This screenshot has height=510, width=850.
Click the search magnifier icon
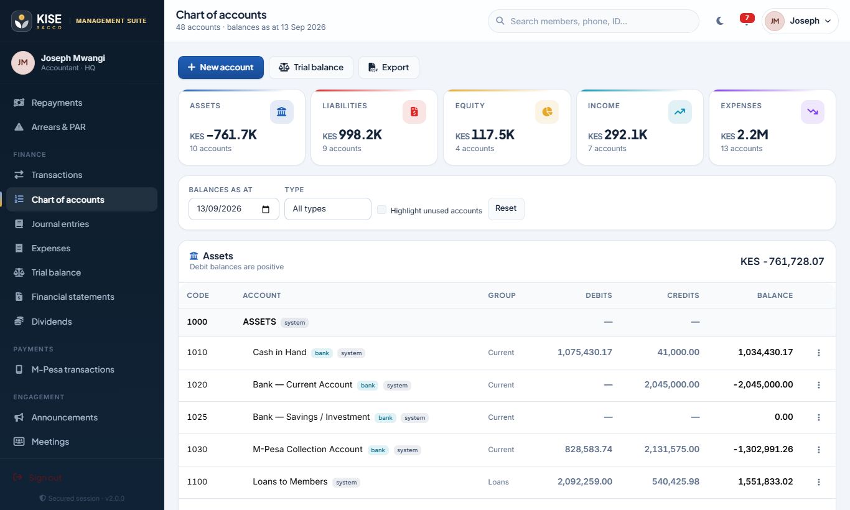(x=500, y=21)
